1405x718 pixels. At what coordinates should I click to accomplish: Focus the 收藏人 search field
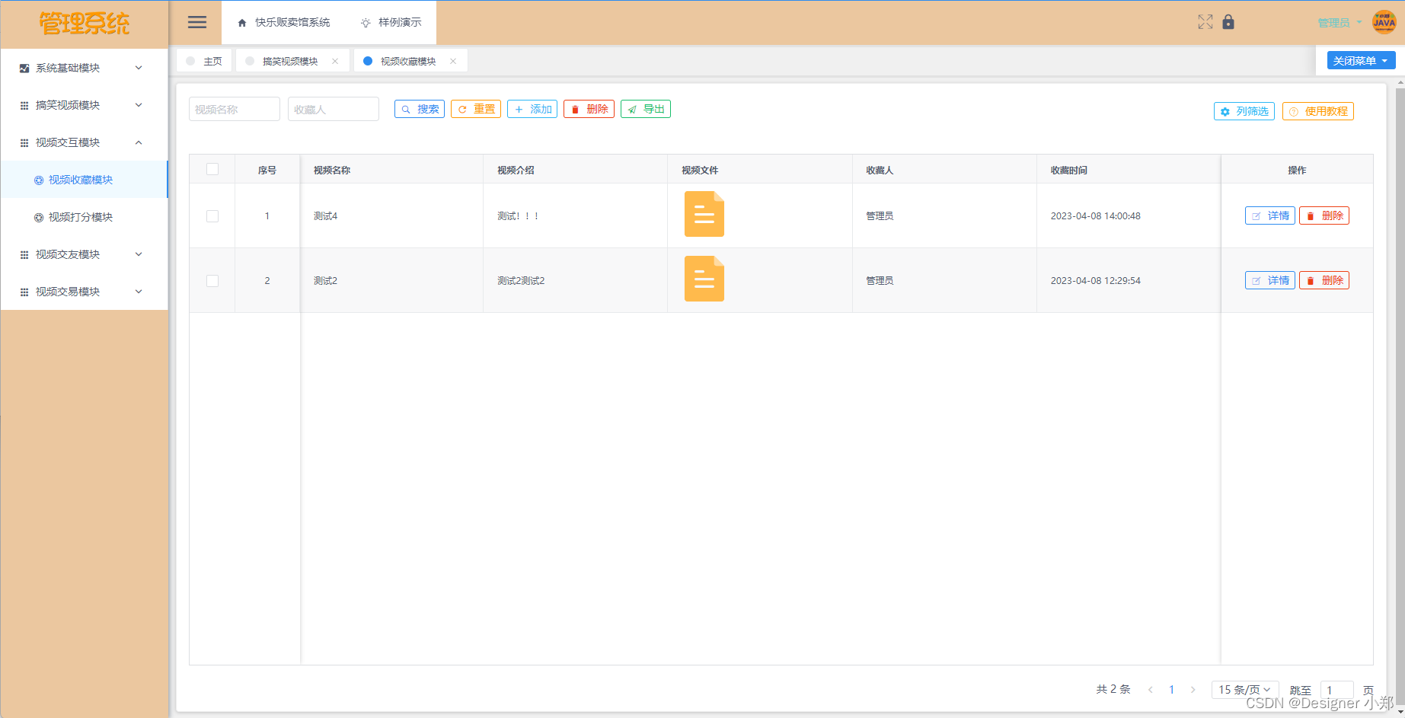coord(334,109)
